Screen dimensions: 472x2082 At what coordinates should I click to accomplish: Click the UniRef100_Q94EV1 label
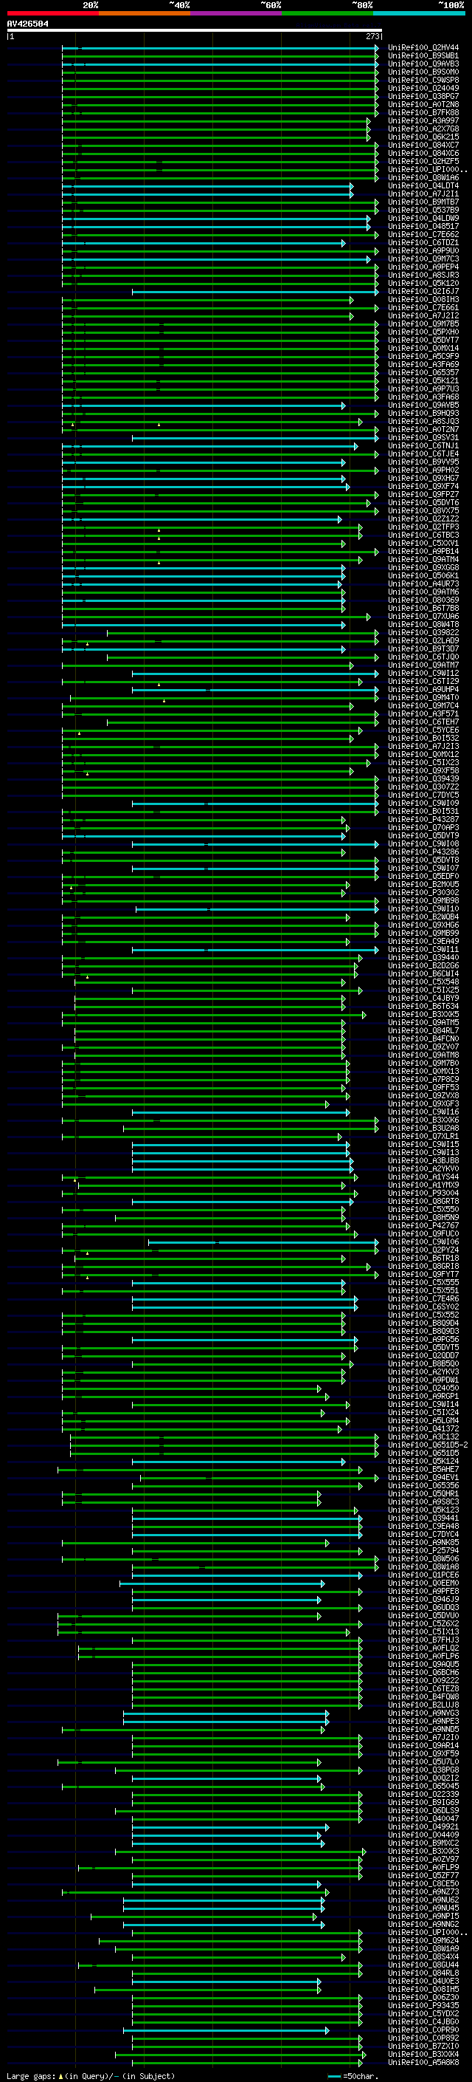[x=423, y=1477]
